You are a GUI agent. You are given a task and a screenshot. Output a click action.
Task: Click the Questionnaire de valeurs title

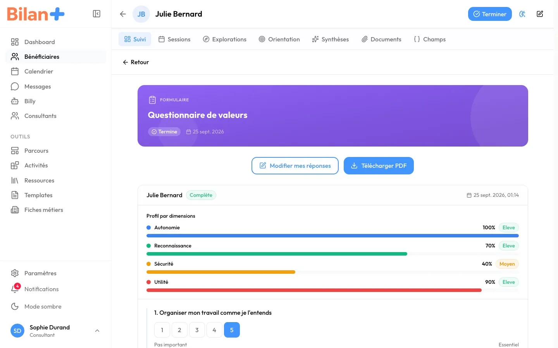pos(198,115)
